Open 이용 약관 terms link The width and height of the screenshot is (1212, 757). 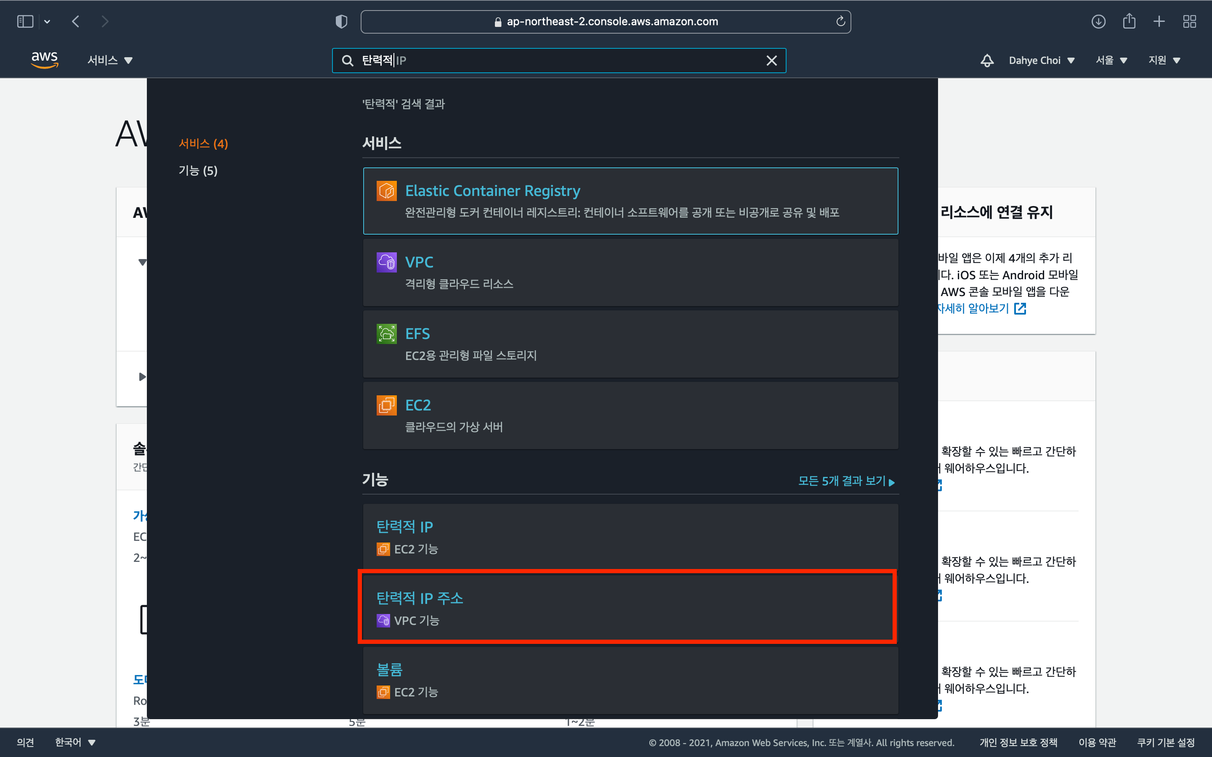coord(1097,742)
